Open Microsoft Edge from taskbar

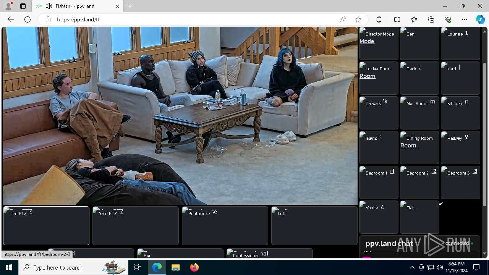[157, 267]
